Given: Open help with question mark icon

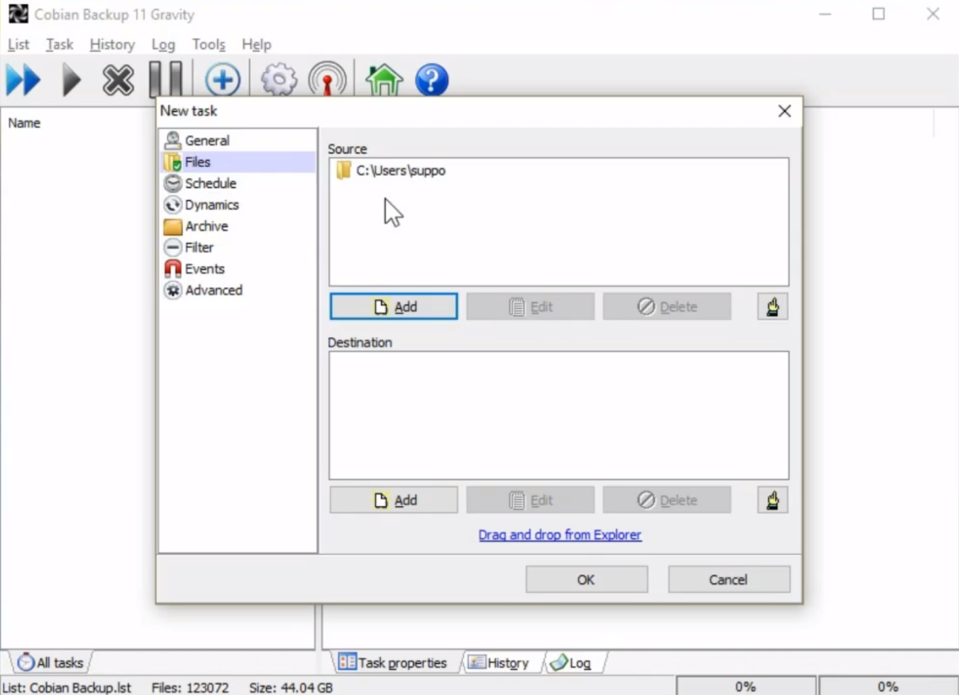Looking at the screenshot, I should tap(432, 80).
